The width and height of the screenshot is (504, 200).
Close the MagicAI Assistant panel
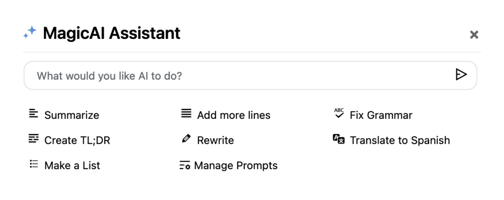tap(474, 34)
